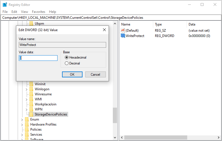Click the WorkplaceJoin folder icon
This screenshot has width=222, height=141.
point(31,104)
